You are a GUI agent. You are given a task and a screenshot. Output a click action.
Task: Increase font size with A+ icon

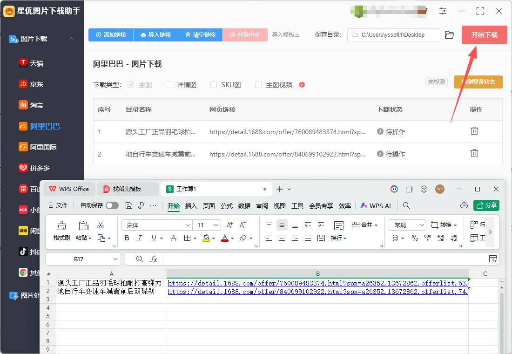(229, 225)
